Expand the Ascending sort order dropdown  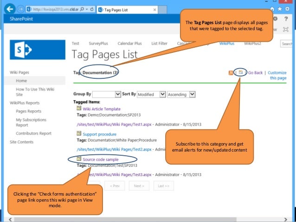pyautogui.click(x=181, y=94)
